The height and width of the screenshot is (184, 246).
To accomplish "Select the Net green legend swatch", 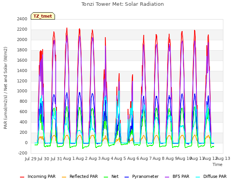I will point(106,177).
